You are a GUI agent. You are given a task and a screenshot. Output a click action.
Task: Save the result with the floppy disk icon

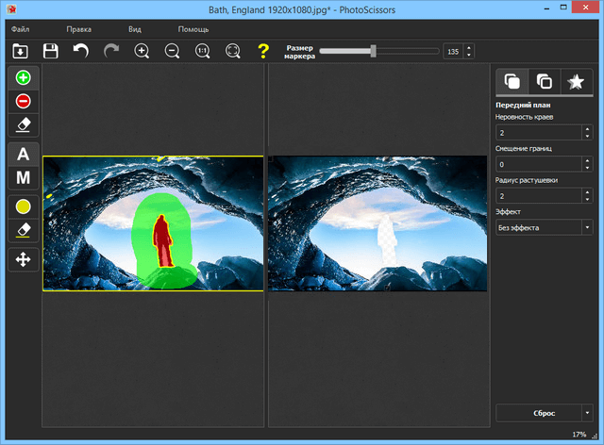tap(51, 51)
